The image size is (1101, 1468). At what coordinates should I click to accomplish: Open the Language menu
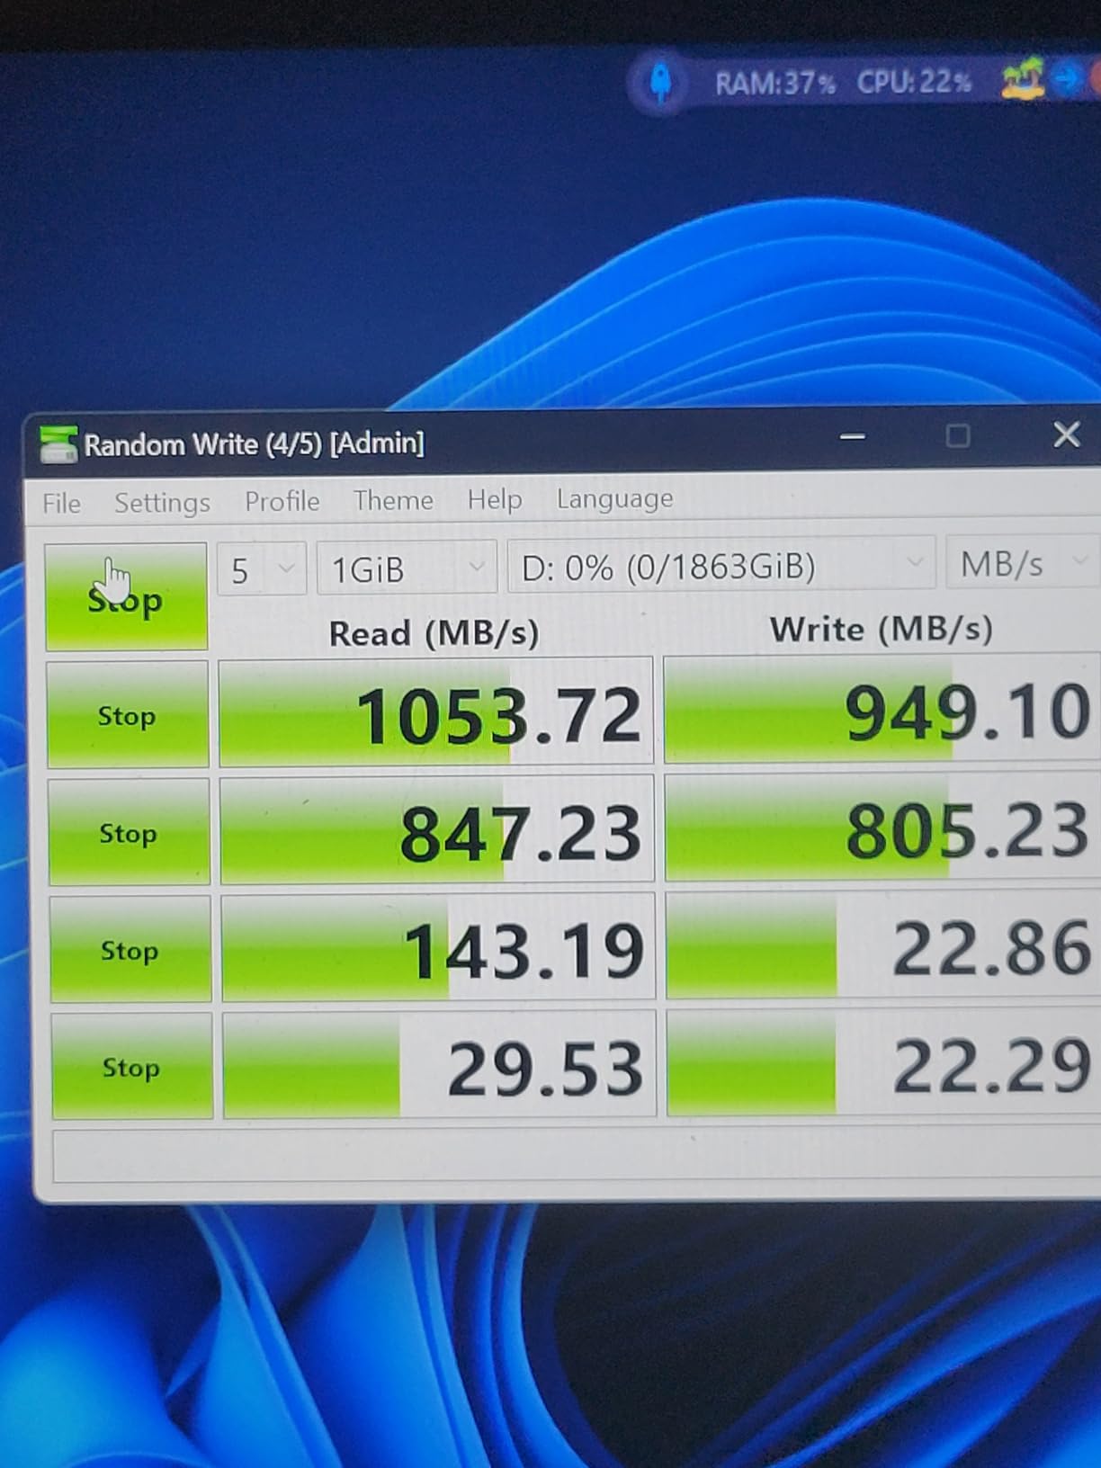point(614,498)
